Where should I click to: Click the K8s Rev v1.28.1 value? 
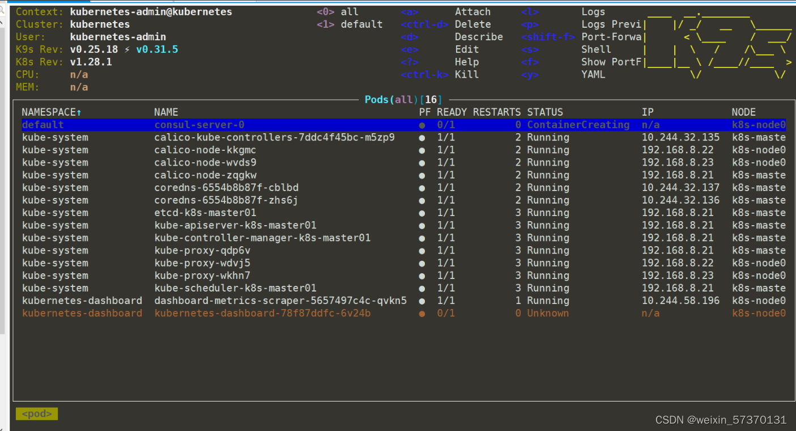pos(91,62)
